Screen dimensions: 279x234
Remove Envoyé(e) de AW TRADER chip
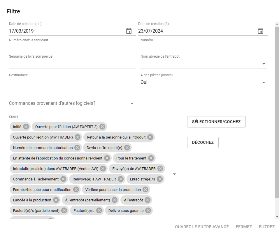pos(160,169)
